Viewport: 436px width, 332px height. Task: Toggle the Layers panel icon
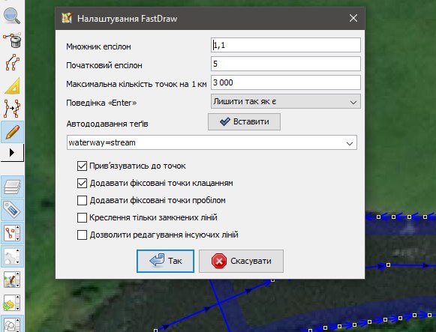point(13,187)
